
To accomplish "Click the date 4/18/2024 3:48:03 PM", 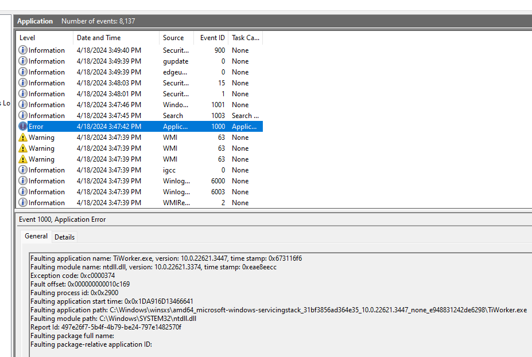I will coord(109,83).
